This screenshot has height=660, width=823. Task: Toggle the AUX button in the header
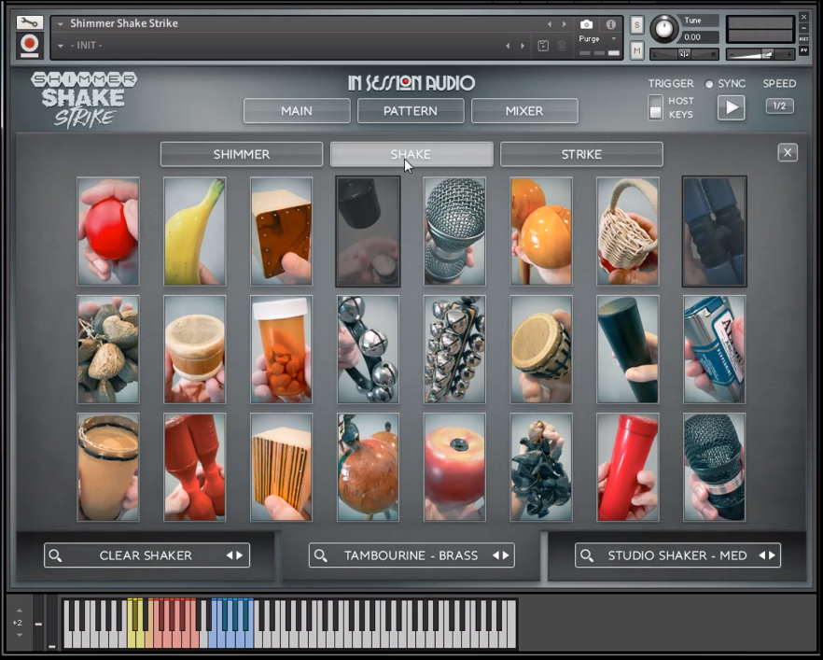(x=803, y=39)
